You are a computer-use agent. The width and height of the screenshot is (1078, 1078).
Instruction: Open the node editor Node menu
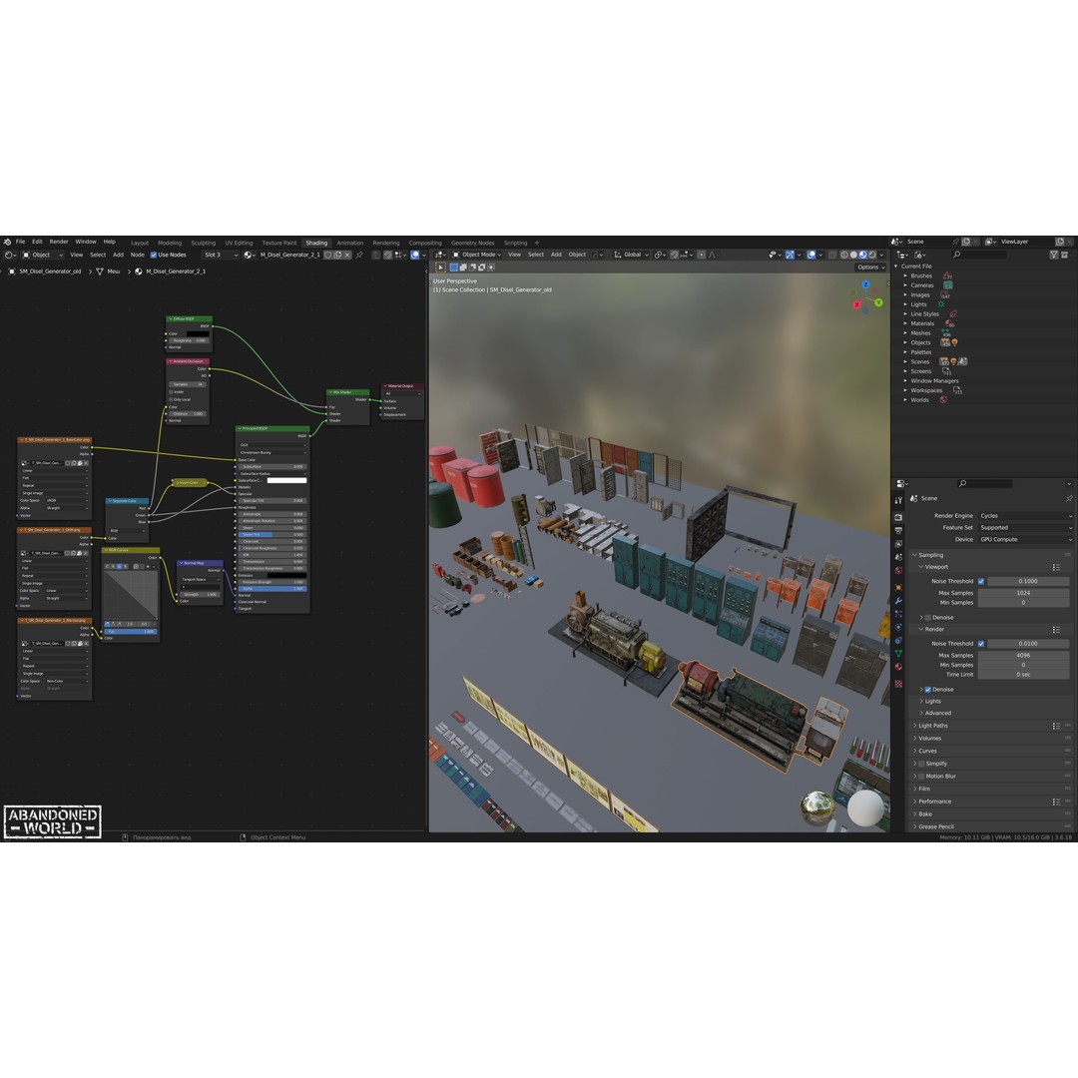click(x=138, y=255)
